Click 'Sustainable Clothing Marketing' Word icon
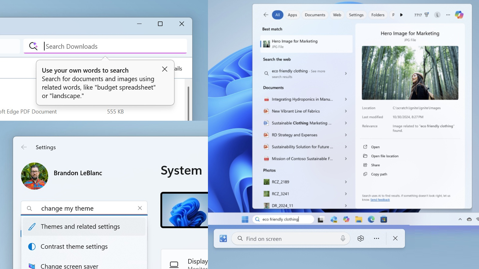This screenshot has height=269, width=479. click(266, 123)
